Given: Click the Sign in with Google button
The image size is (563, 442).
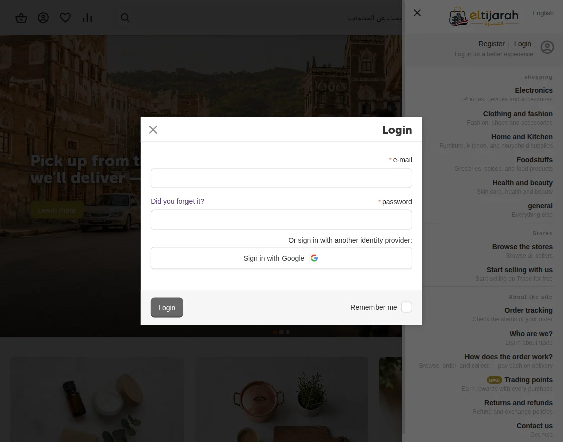Looking at the screenshot, I should 281,258.
